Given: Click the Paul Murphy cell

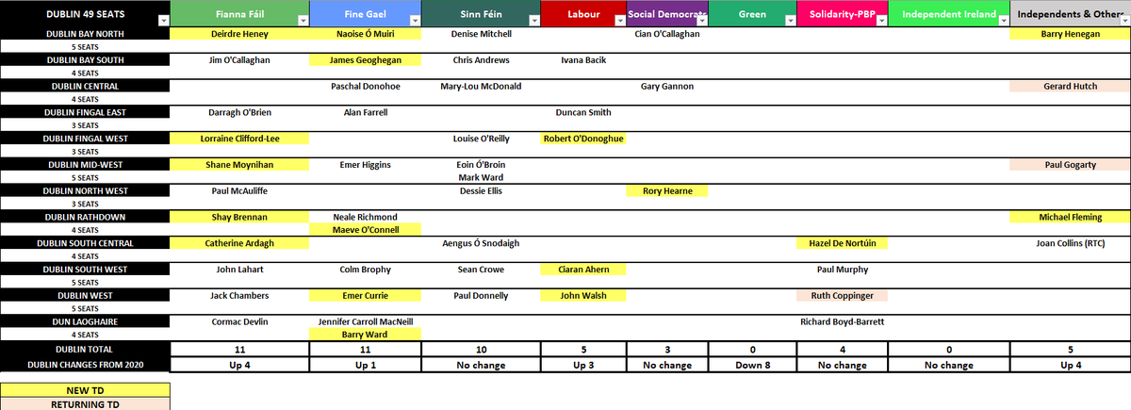Looking at the screenshot, I should pyautogui.click(x=842, y=269).
